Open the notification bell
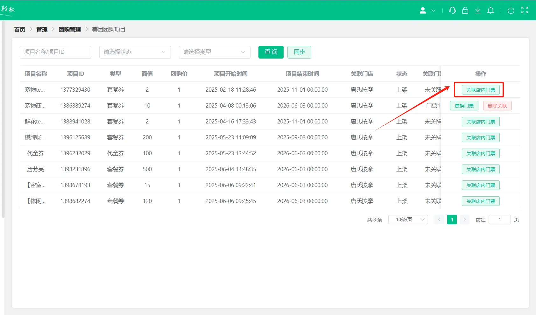Image resolution: width=536 pixels, height=315 pixels. click(x=491, y=10)
